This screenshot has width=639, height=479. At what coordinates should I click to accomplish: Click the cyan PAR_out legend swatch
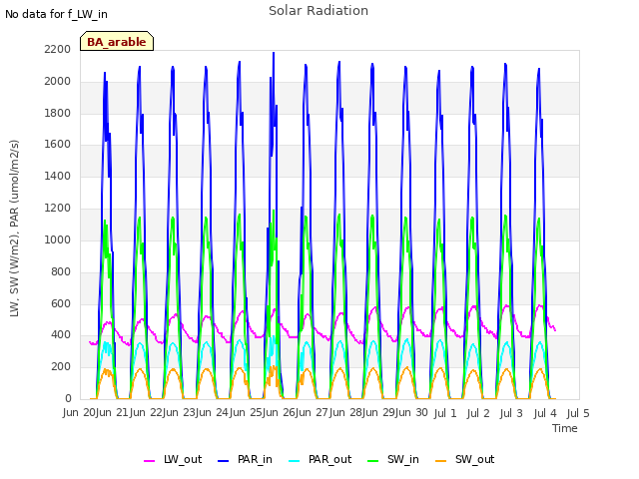click(295, 461)
